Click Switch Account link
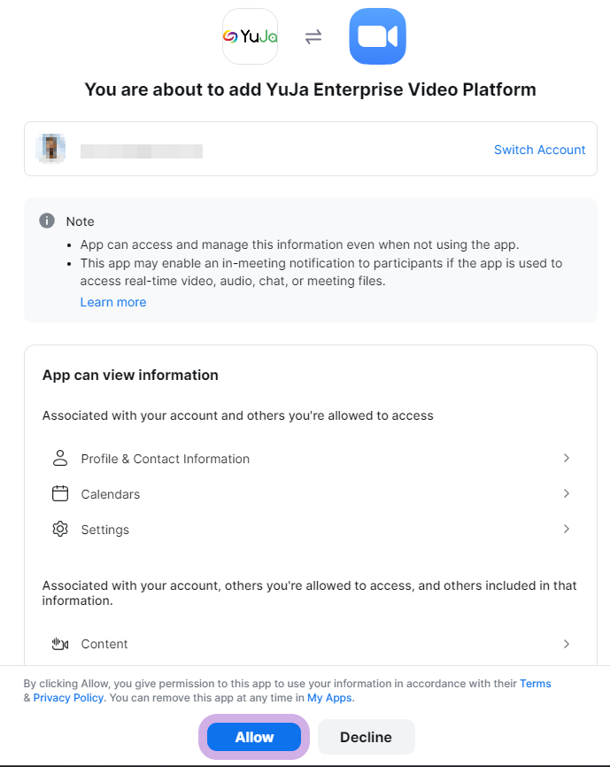This screenshot has height=767, width=610. (x=539, y=150)
